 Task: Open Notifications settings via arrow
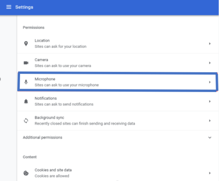pyautogui.click(x=210, y=101)
